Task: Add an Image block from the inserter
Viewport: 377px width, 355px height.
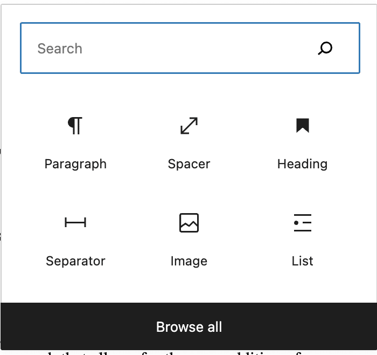Action: (189, 240)
